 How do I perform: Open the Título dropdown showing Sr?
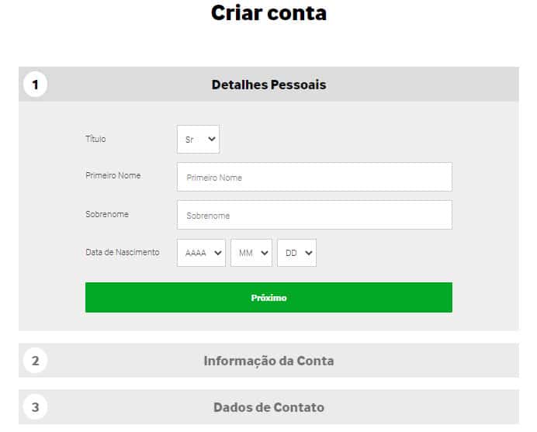click(198, 139)
